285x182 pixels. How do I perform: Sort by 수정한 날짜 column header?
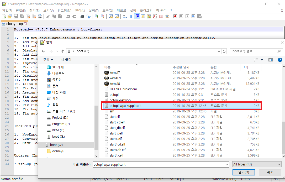[x=190, y=67]
